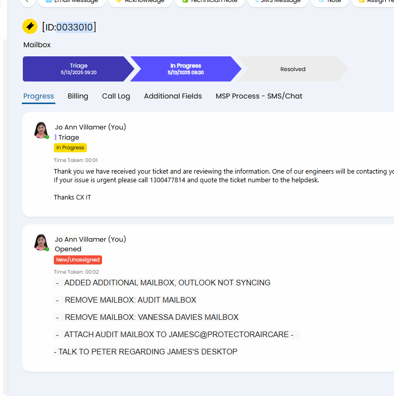This screenshot has width=394, height=396.
Task: Click the Time Taken: 00:02 text
Action: click(x=76, y=272)
